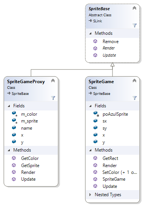
Task: Select the SpriteBase class title
Action: pos(99,9)
